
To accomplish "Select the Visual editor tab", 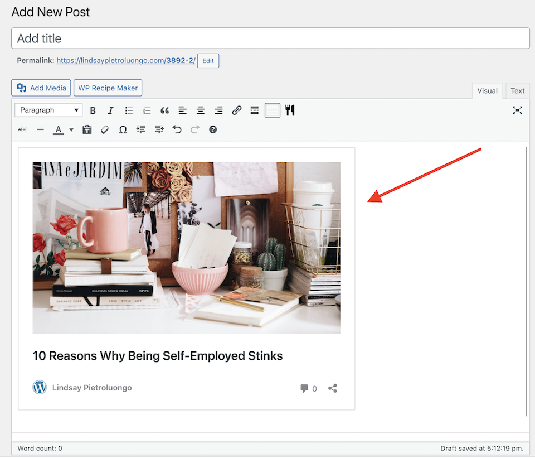I will point(487,91).
